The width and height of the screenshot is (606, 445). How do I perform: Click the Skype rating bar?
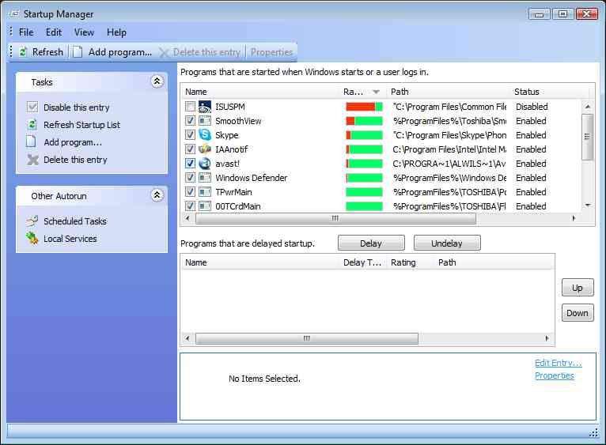[x=364, y=135]
